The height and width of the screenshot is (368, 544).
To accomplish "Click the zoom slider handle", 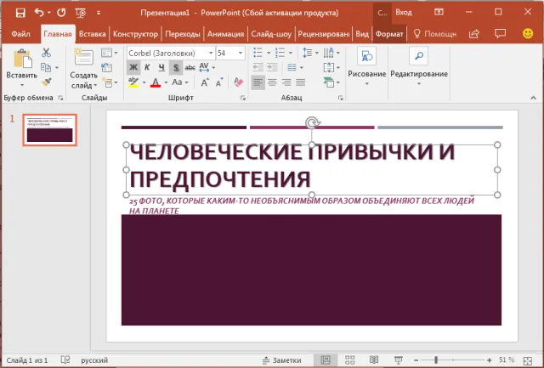I will (x=436, y=360).
